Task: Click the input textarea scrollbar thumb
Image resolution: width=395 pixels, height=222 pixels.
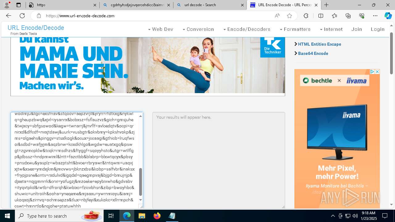Action: tap(141, 182)
